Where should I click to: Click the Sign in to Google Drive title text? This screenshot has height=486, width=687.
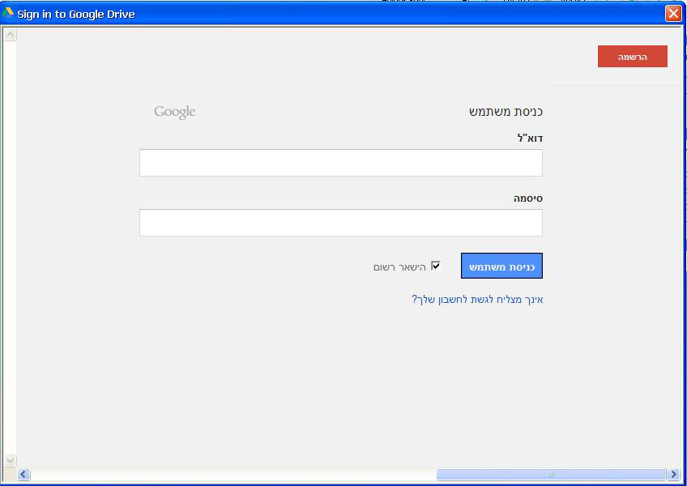(76, 14)
